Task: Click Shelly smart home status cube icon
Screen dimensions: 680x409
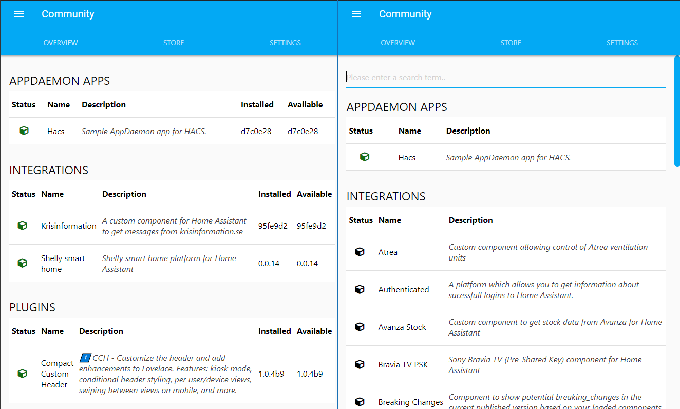Action: pos(23,263)
